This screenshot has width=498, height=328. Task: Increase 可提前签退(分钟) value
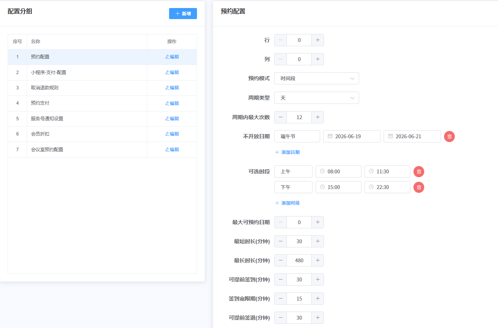coord(318,318)
